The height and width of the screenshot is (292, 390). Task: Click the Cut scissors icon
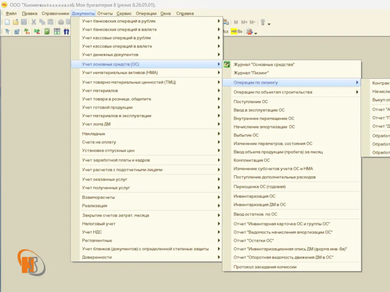[34, 22]
